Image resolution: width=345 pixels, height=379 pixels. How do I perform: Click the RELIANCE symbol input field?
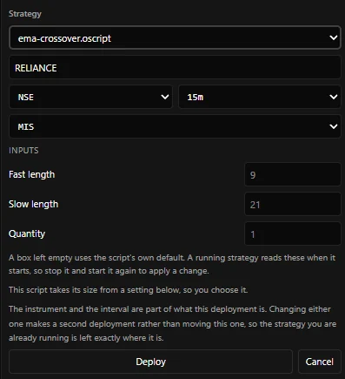pos(175,68)
